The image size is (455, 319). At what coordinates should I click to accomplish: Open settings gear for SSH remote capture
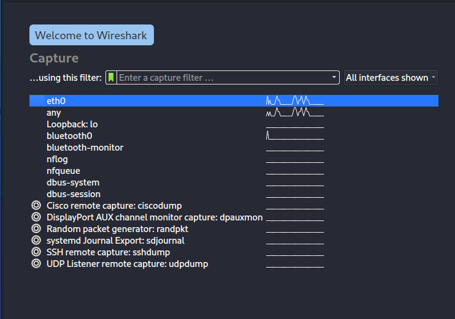click(x=36, y=252)
